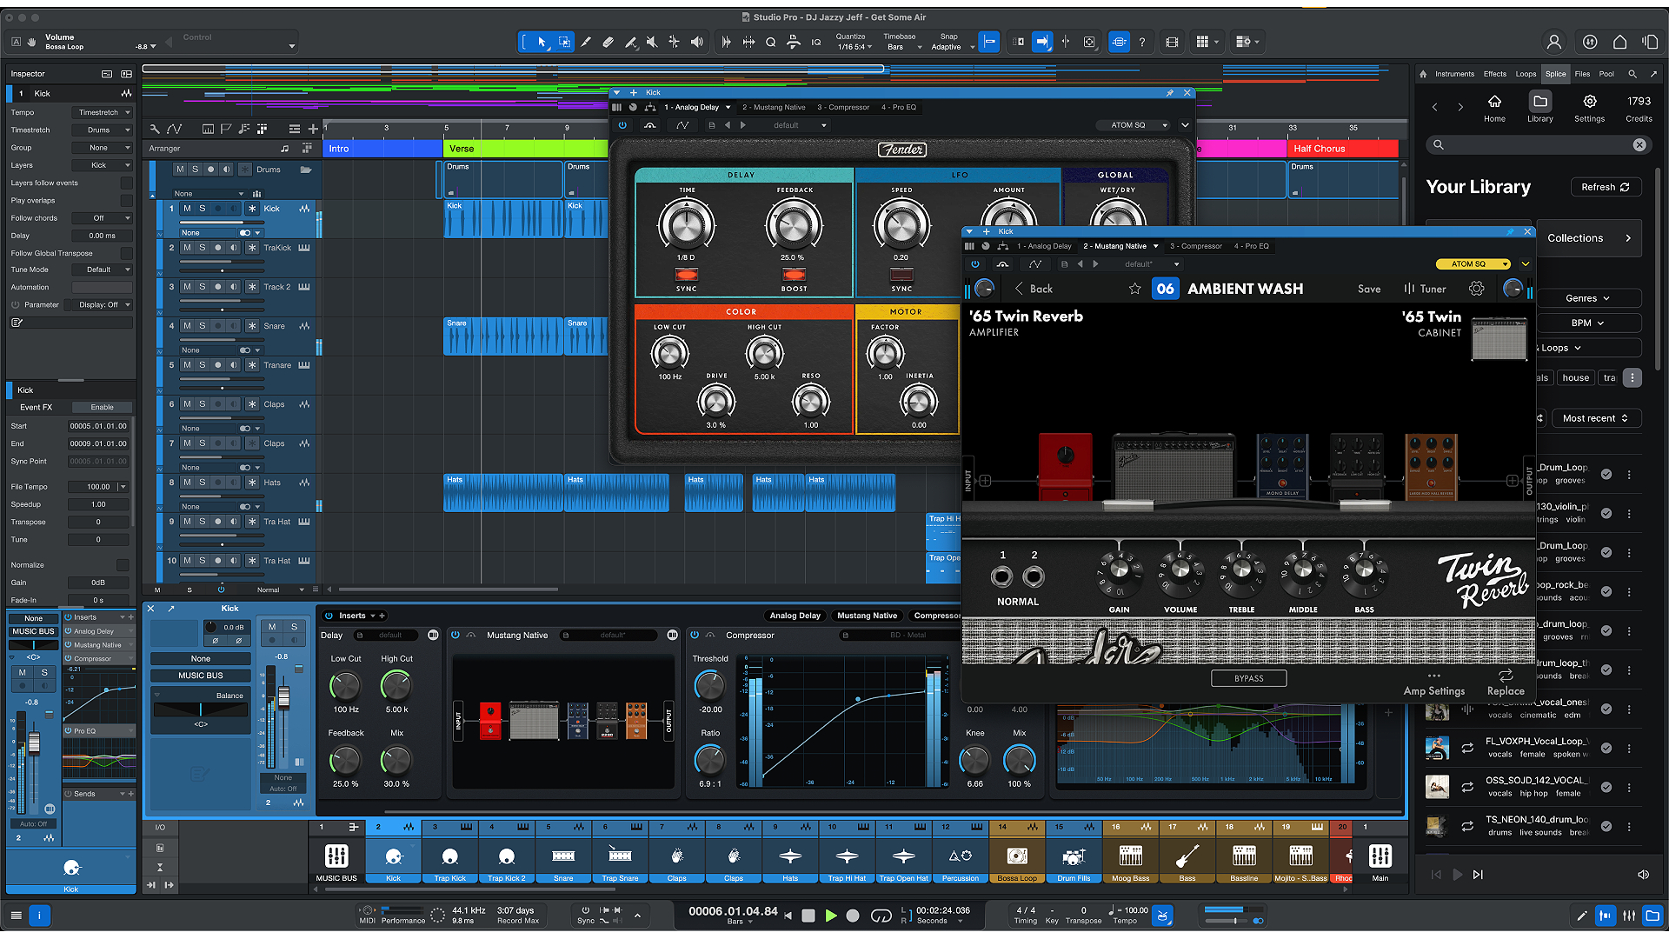Mute the Snare track

[x=187, y=326]
